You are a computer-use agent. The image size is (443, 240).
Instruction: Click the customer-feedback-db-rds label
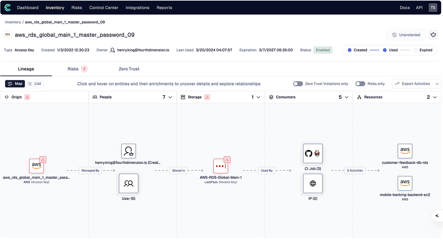coord(405,163)
